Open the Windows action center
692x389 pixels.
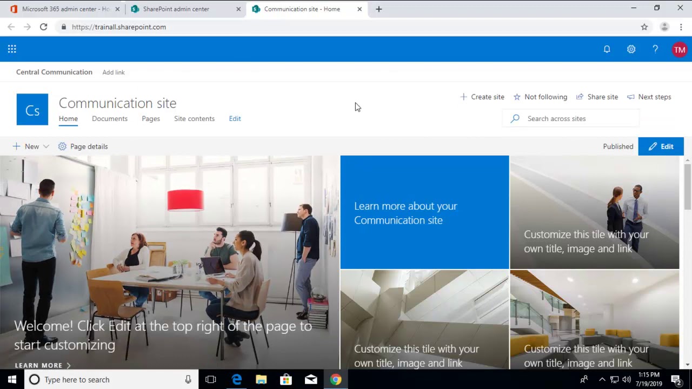tap(676, 379)
